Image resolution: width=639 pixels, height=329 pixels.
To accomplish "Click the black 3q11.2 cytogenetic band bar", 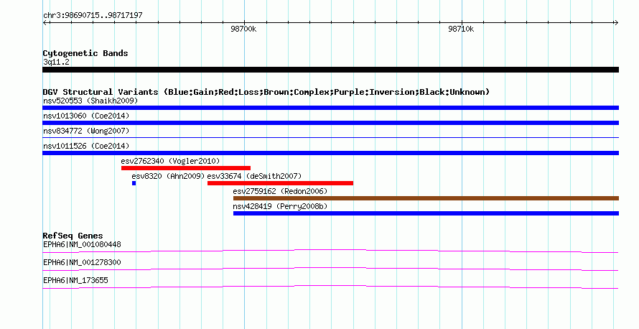I will 330,70.
